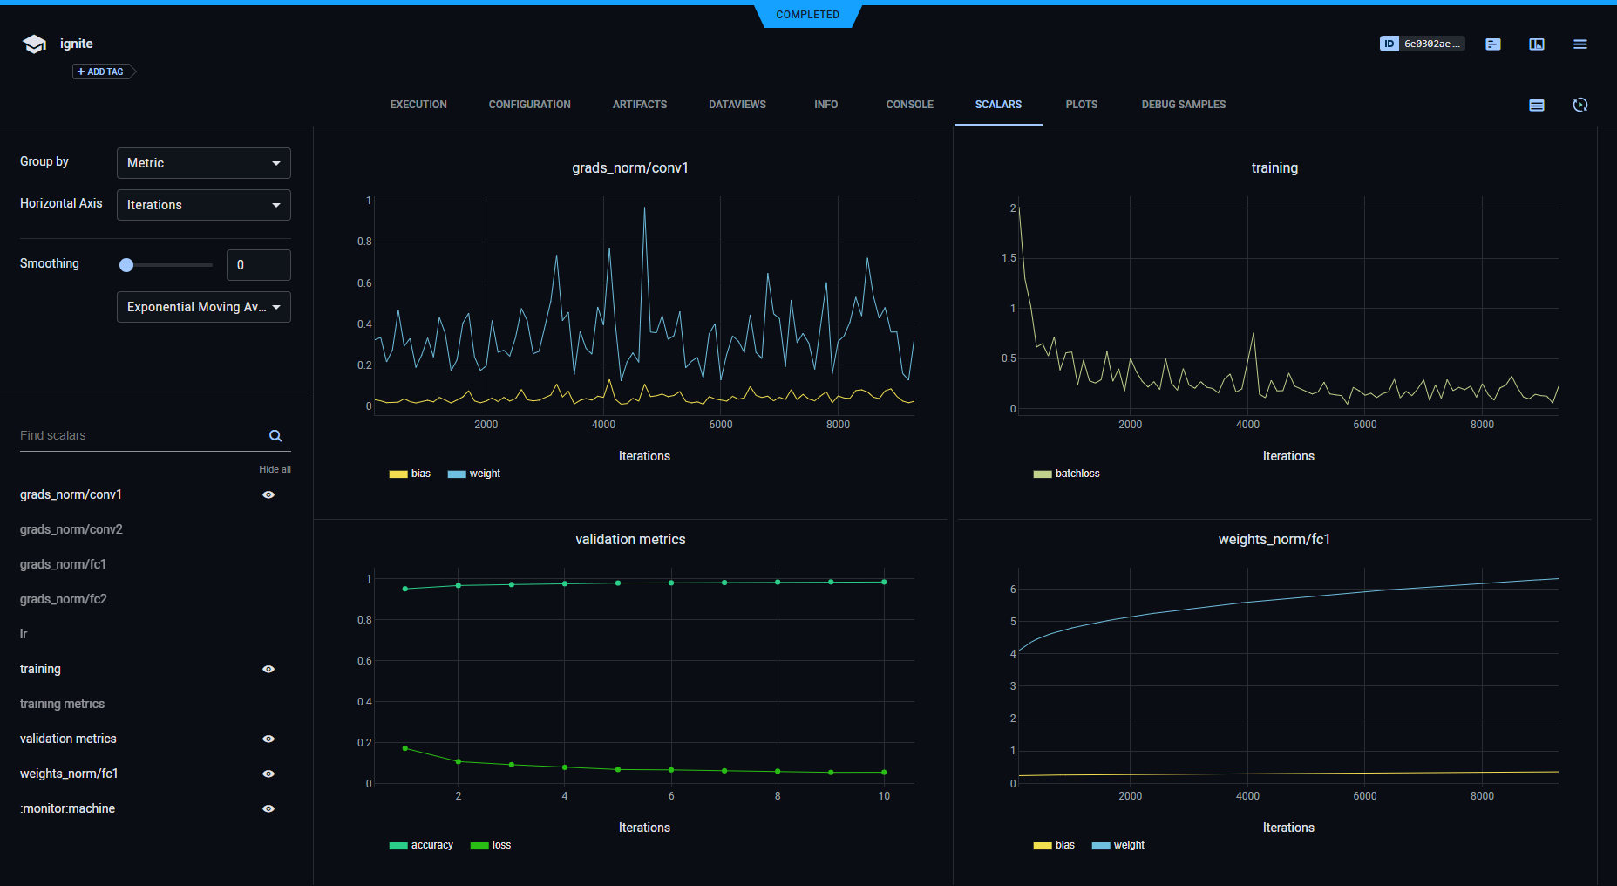The width and height of the screenshot is (1617, 886).
Task: Expand the Horizontal Axis Iterations dropdown
Action: [x=203, y=205]
